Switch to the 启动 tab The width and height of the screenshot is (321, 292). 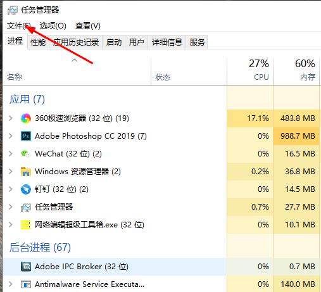114,42
